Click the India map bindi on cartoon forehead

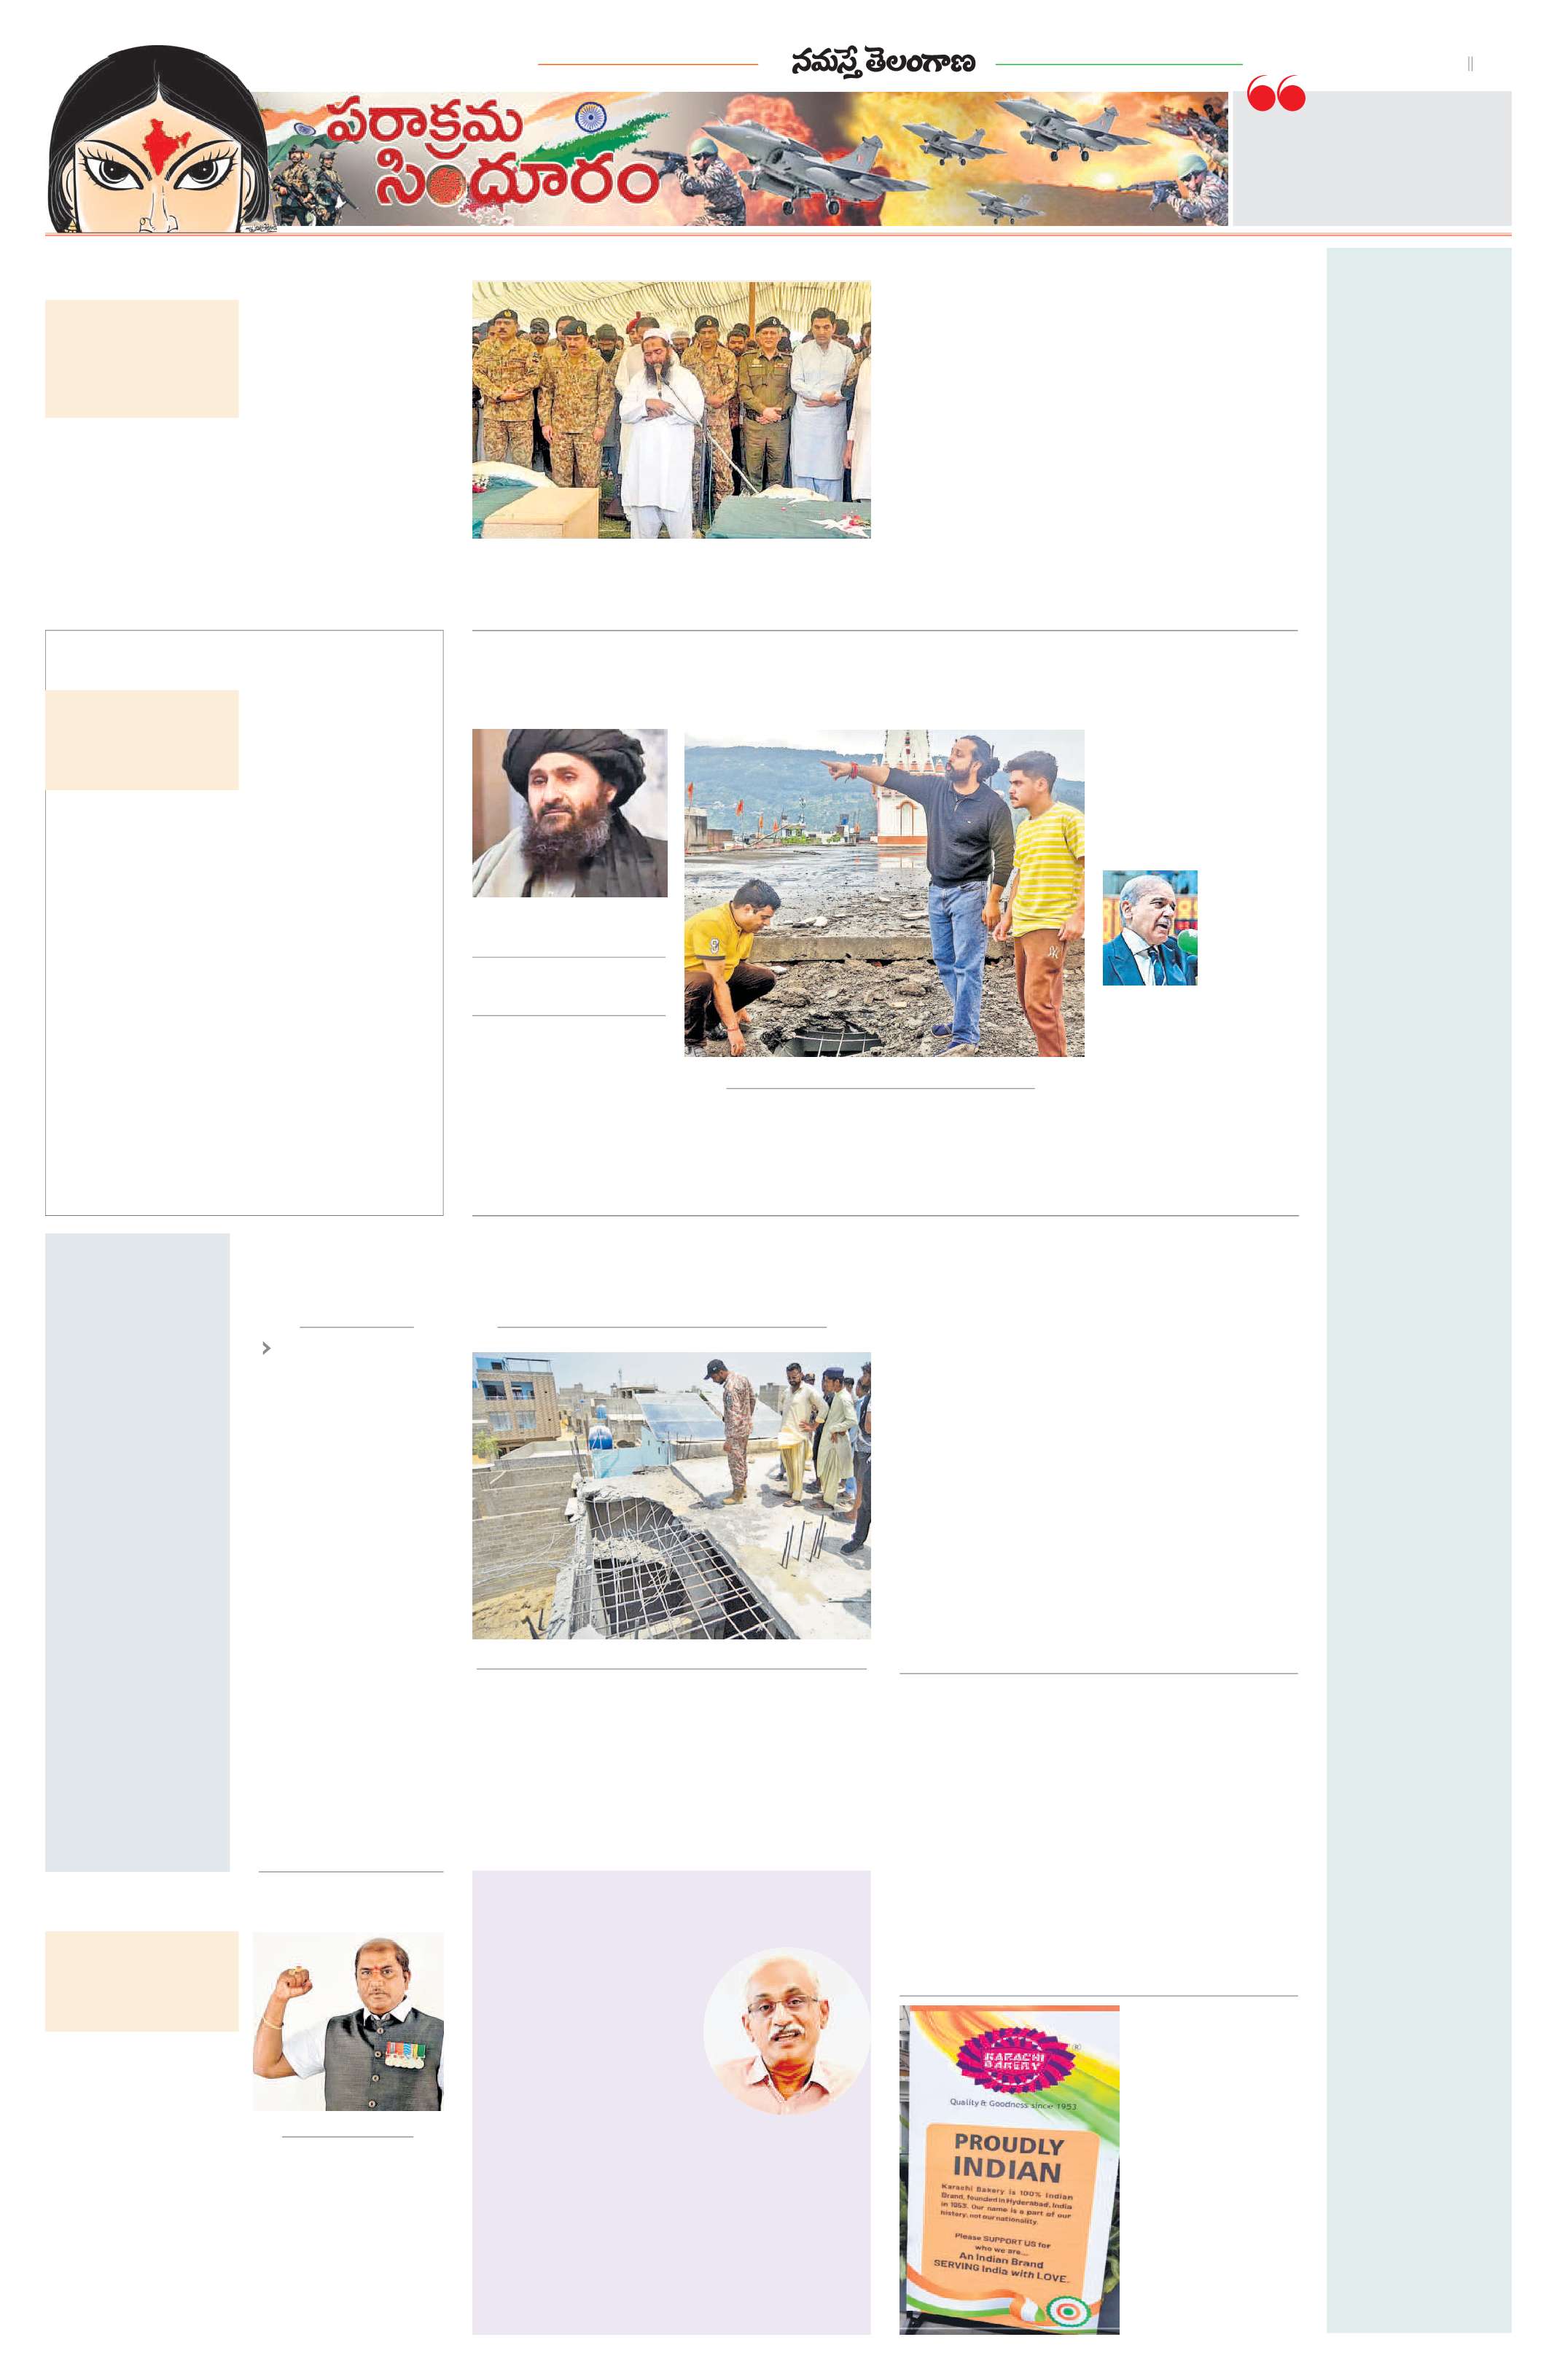[x=160, y=144]
